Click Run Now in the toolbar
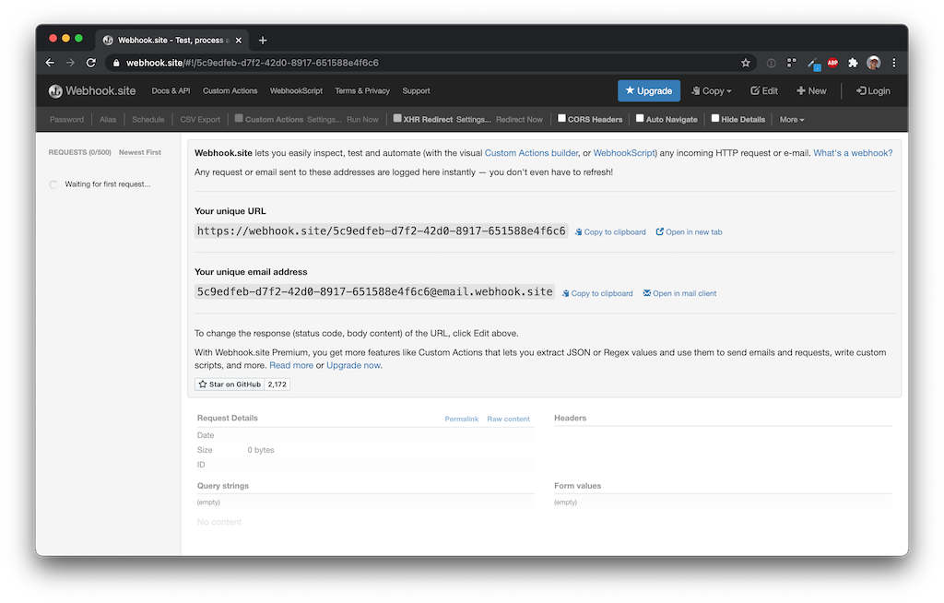Screen dimensions: 944x603 pyautogui.click(x=362, y=119)
